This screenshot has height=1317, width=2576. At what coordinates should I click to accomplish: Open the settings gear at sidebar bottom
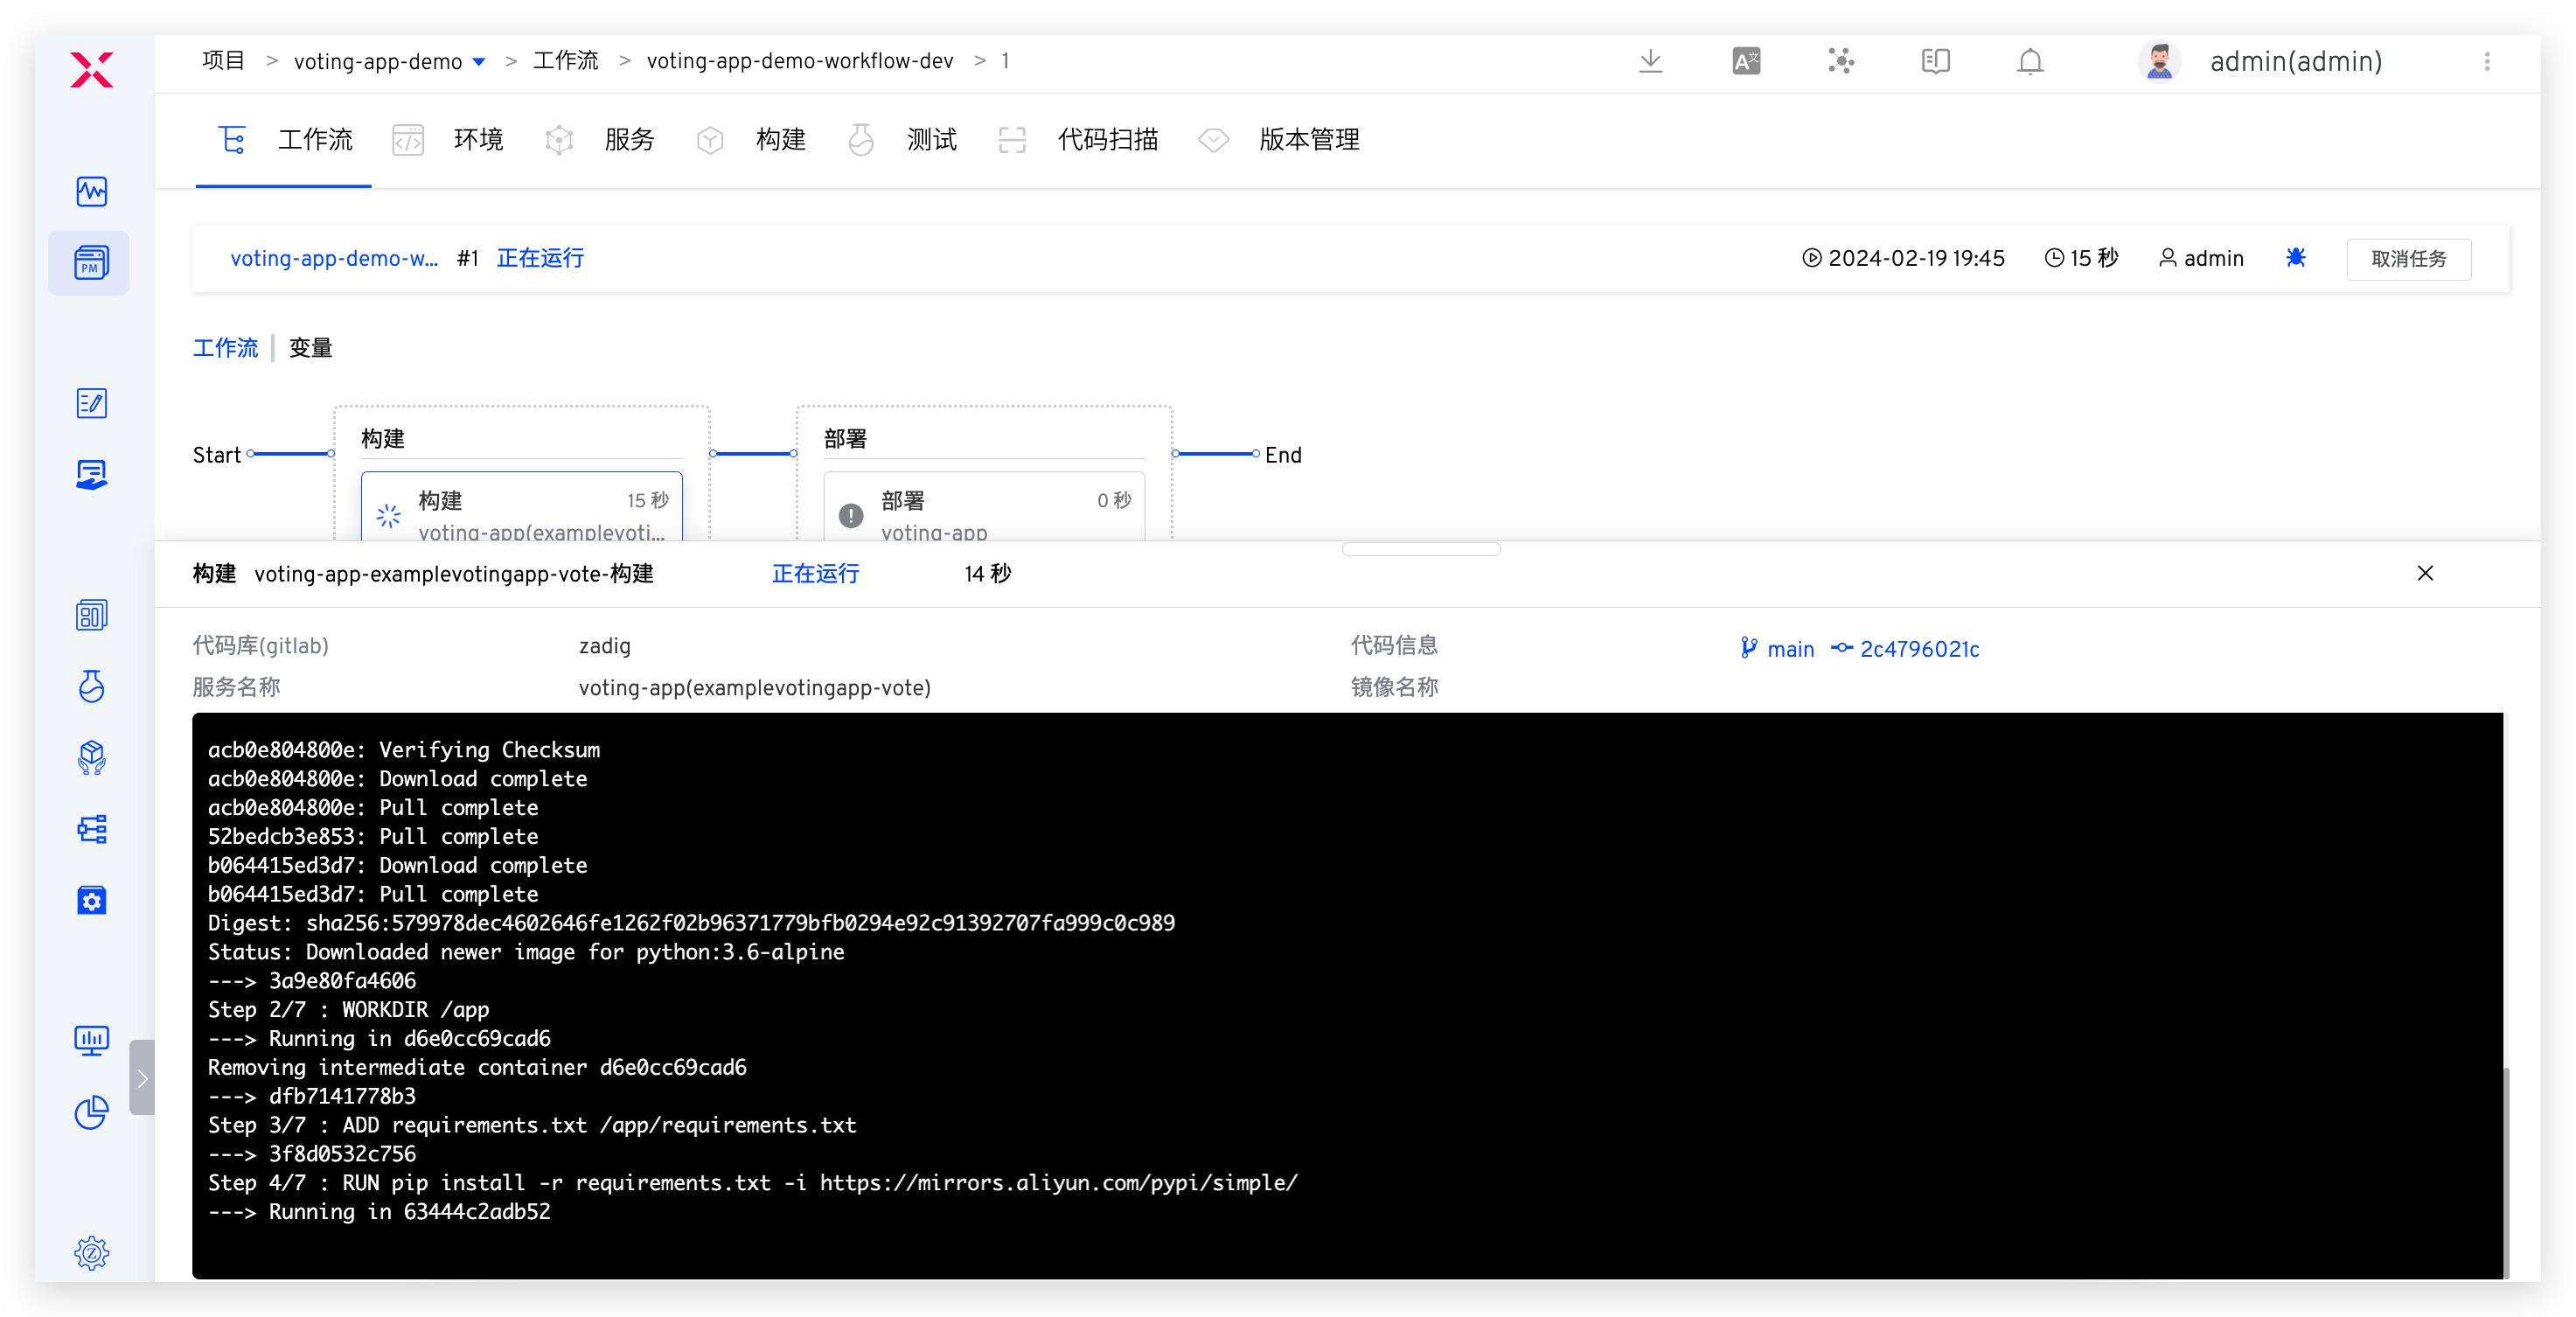[x=91, y=1253]
